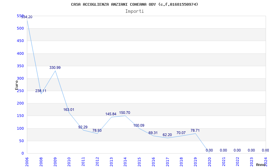This screenshot has height=168, width=269.
Task: Click y-axis value 300
Action: click(20, 79)
